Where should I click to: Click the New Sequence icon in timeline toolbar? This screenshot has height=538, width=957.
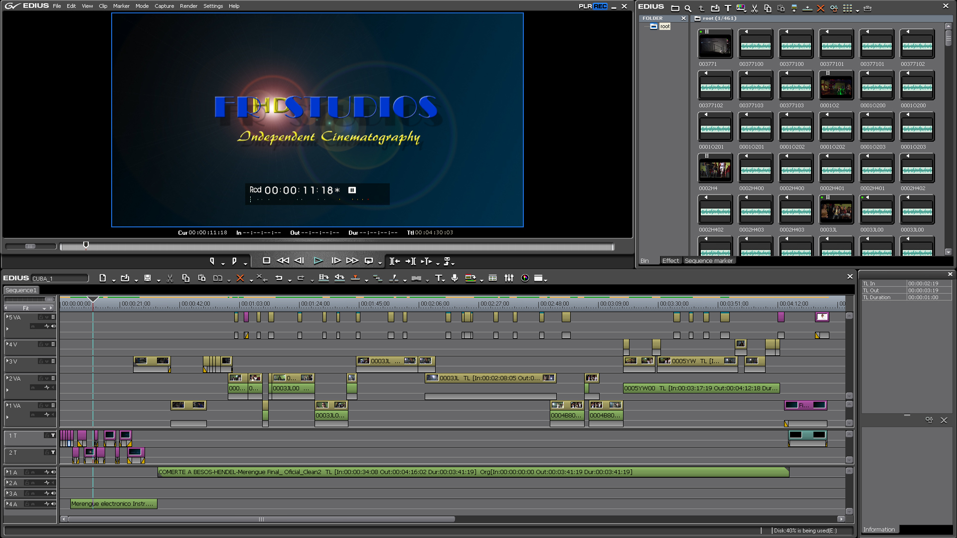click(x=103, y=278)
